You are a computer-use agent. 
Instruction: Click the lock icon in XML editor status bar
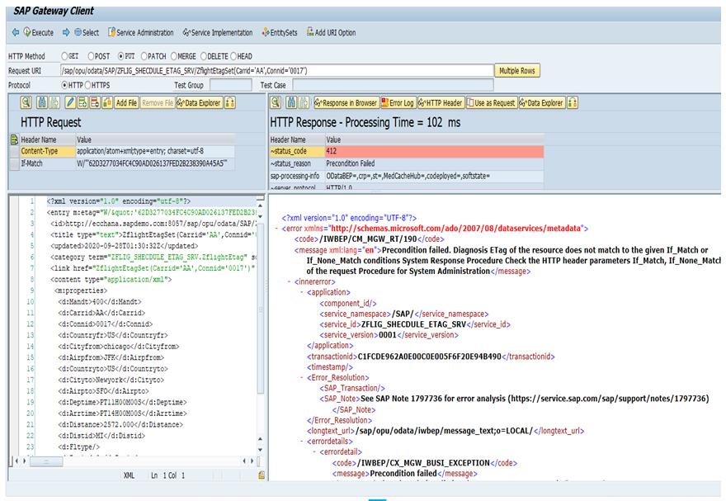(x=262, y=475)
